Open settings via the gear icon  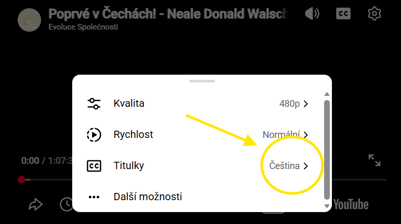pyautogui.click(x=374, y=13)
